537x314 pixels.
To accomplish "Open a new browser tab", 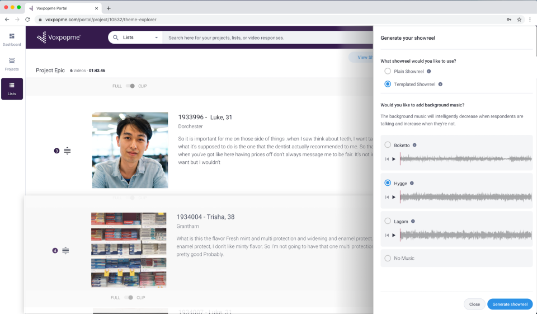I will (x=109, y=8).
